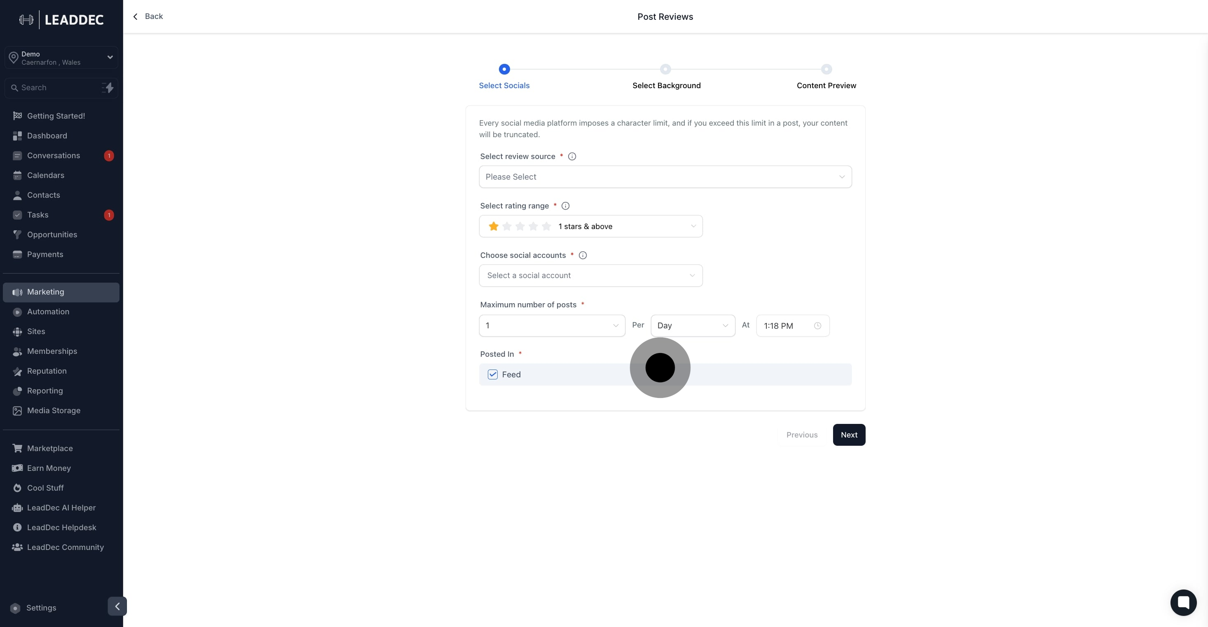The image size is (1208, 627).
Task: Click the Conversations notification badge
Action: pos(109,156)
